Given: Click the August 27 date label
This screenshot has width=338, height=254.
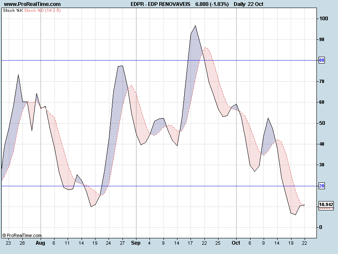Looking at the screenshot, I should 122,243.
